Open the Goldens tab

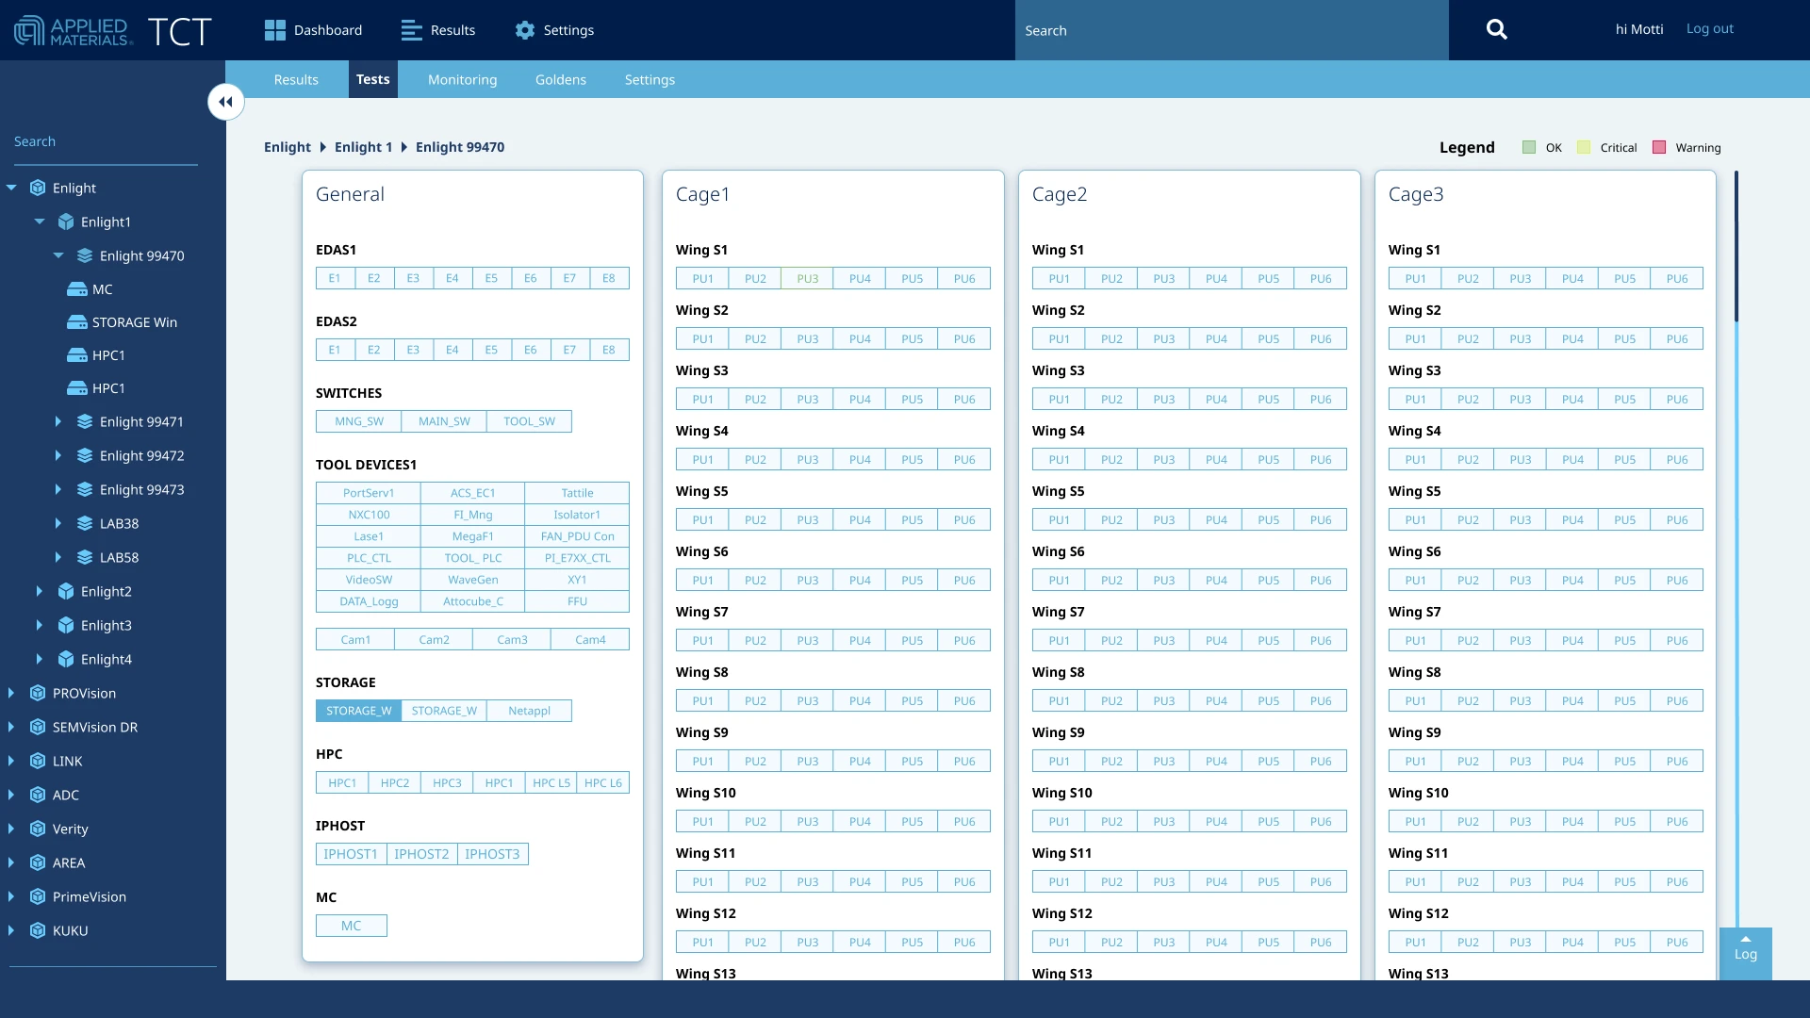point(560,80)
